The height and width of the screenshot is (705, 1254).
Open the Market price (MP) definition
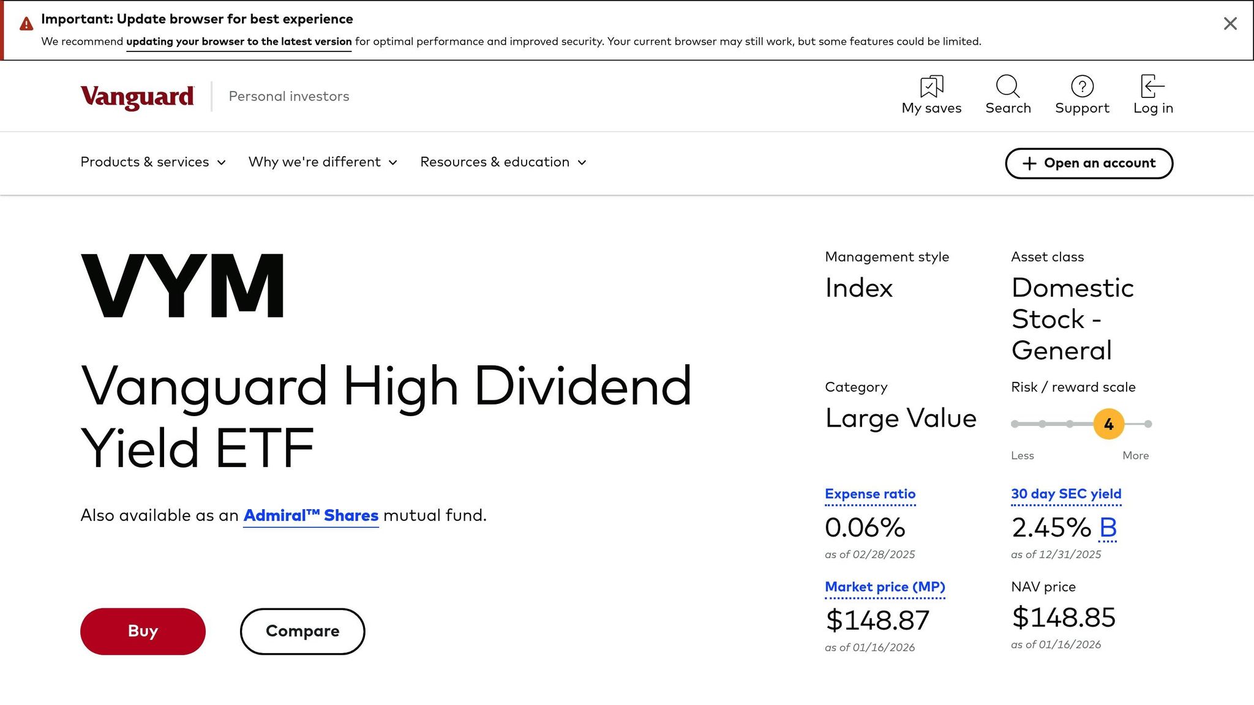point(885,586)
